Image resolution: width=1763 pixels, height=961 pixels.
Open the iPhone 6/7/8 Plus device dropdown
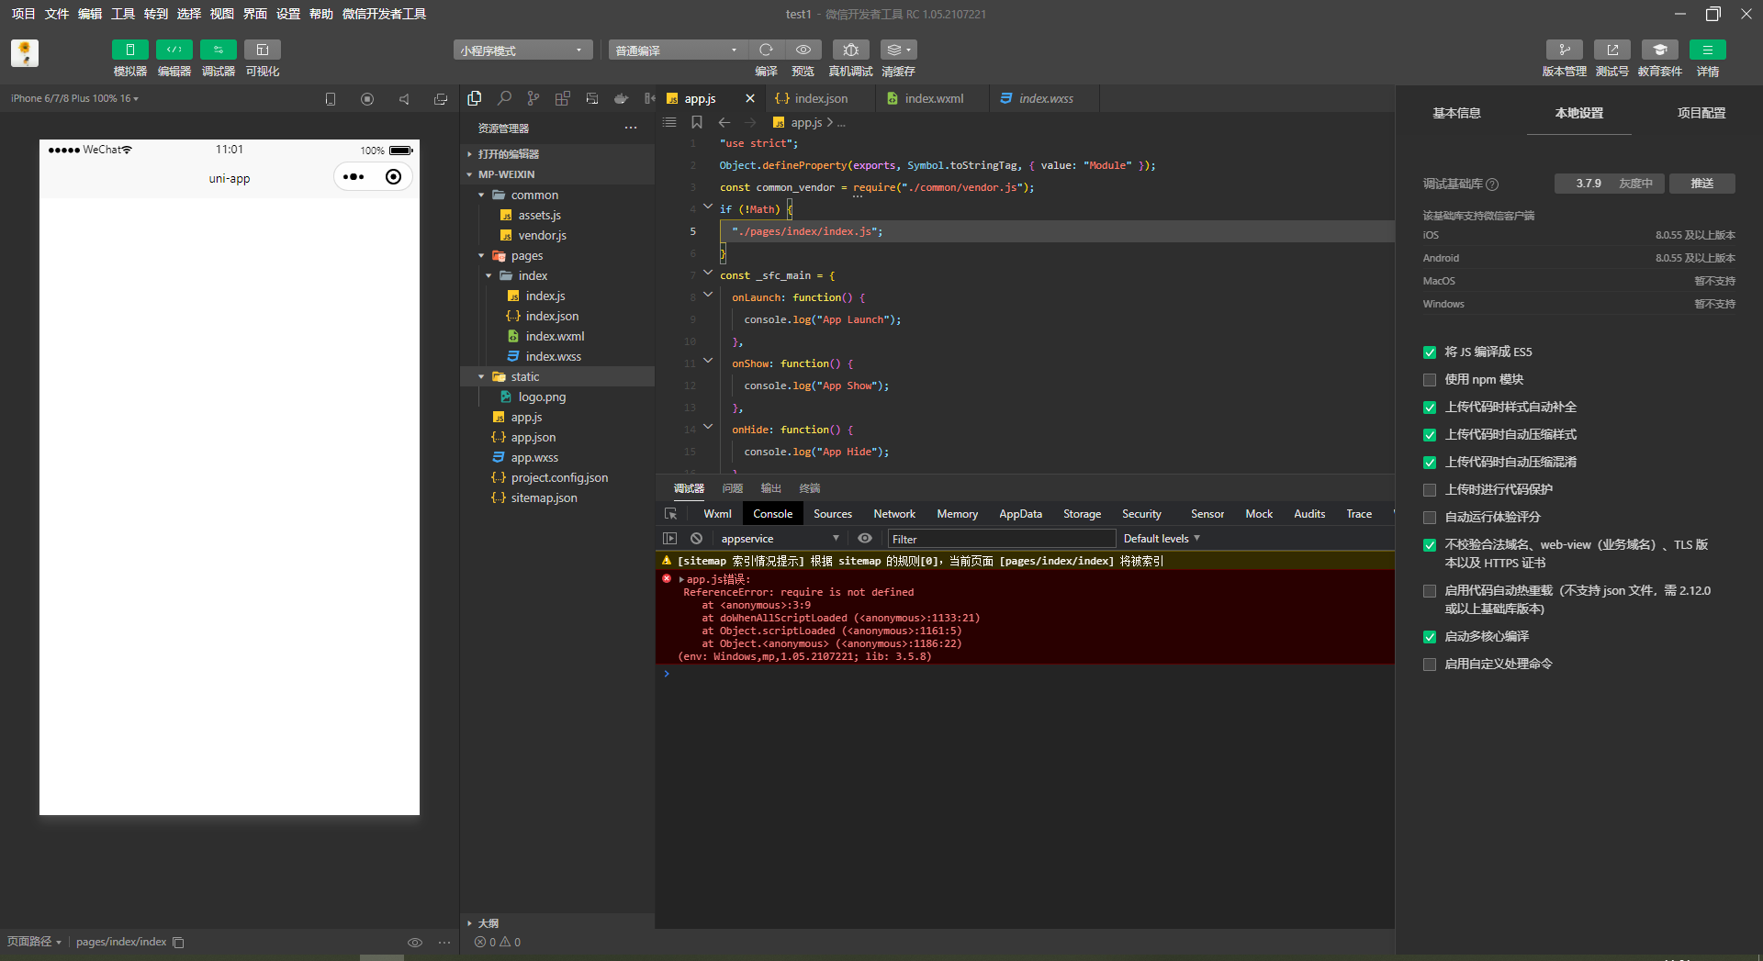[x=74, y=98]
